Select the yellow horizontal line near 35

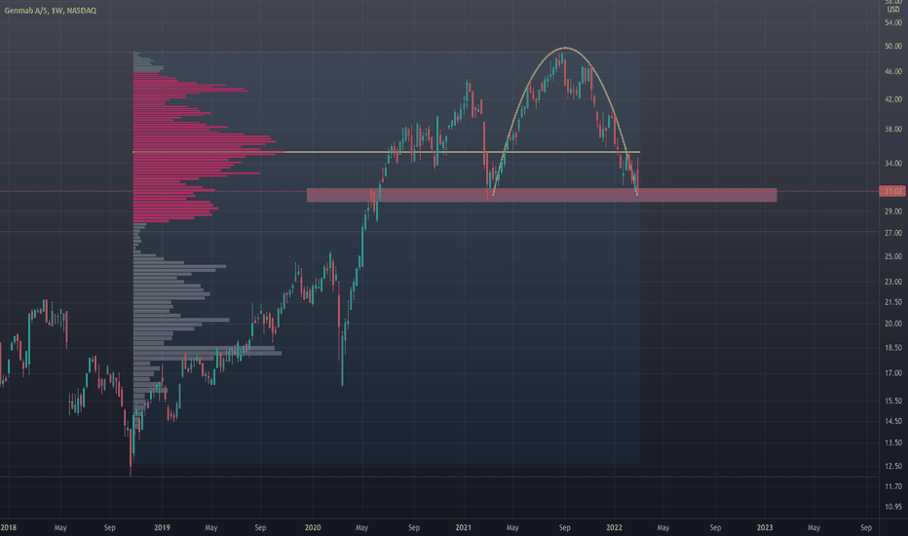(386, 152)
